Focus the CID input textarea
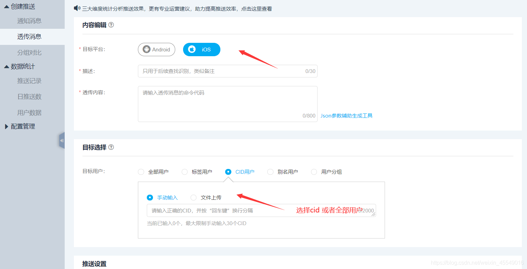Viewport: 527px width, 269px height. pos(261,210)
